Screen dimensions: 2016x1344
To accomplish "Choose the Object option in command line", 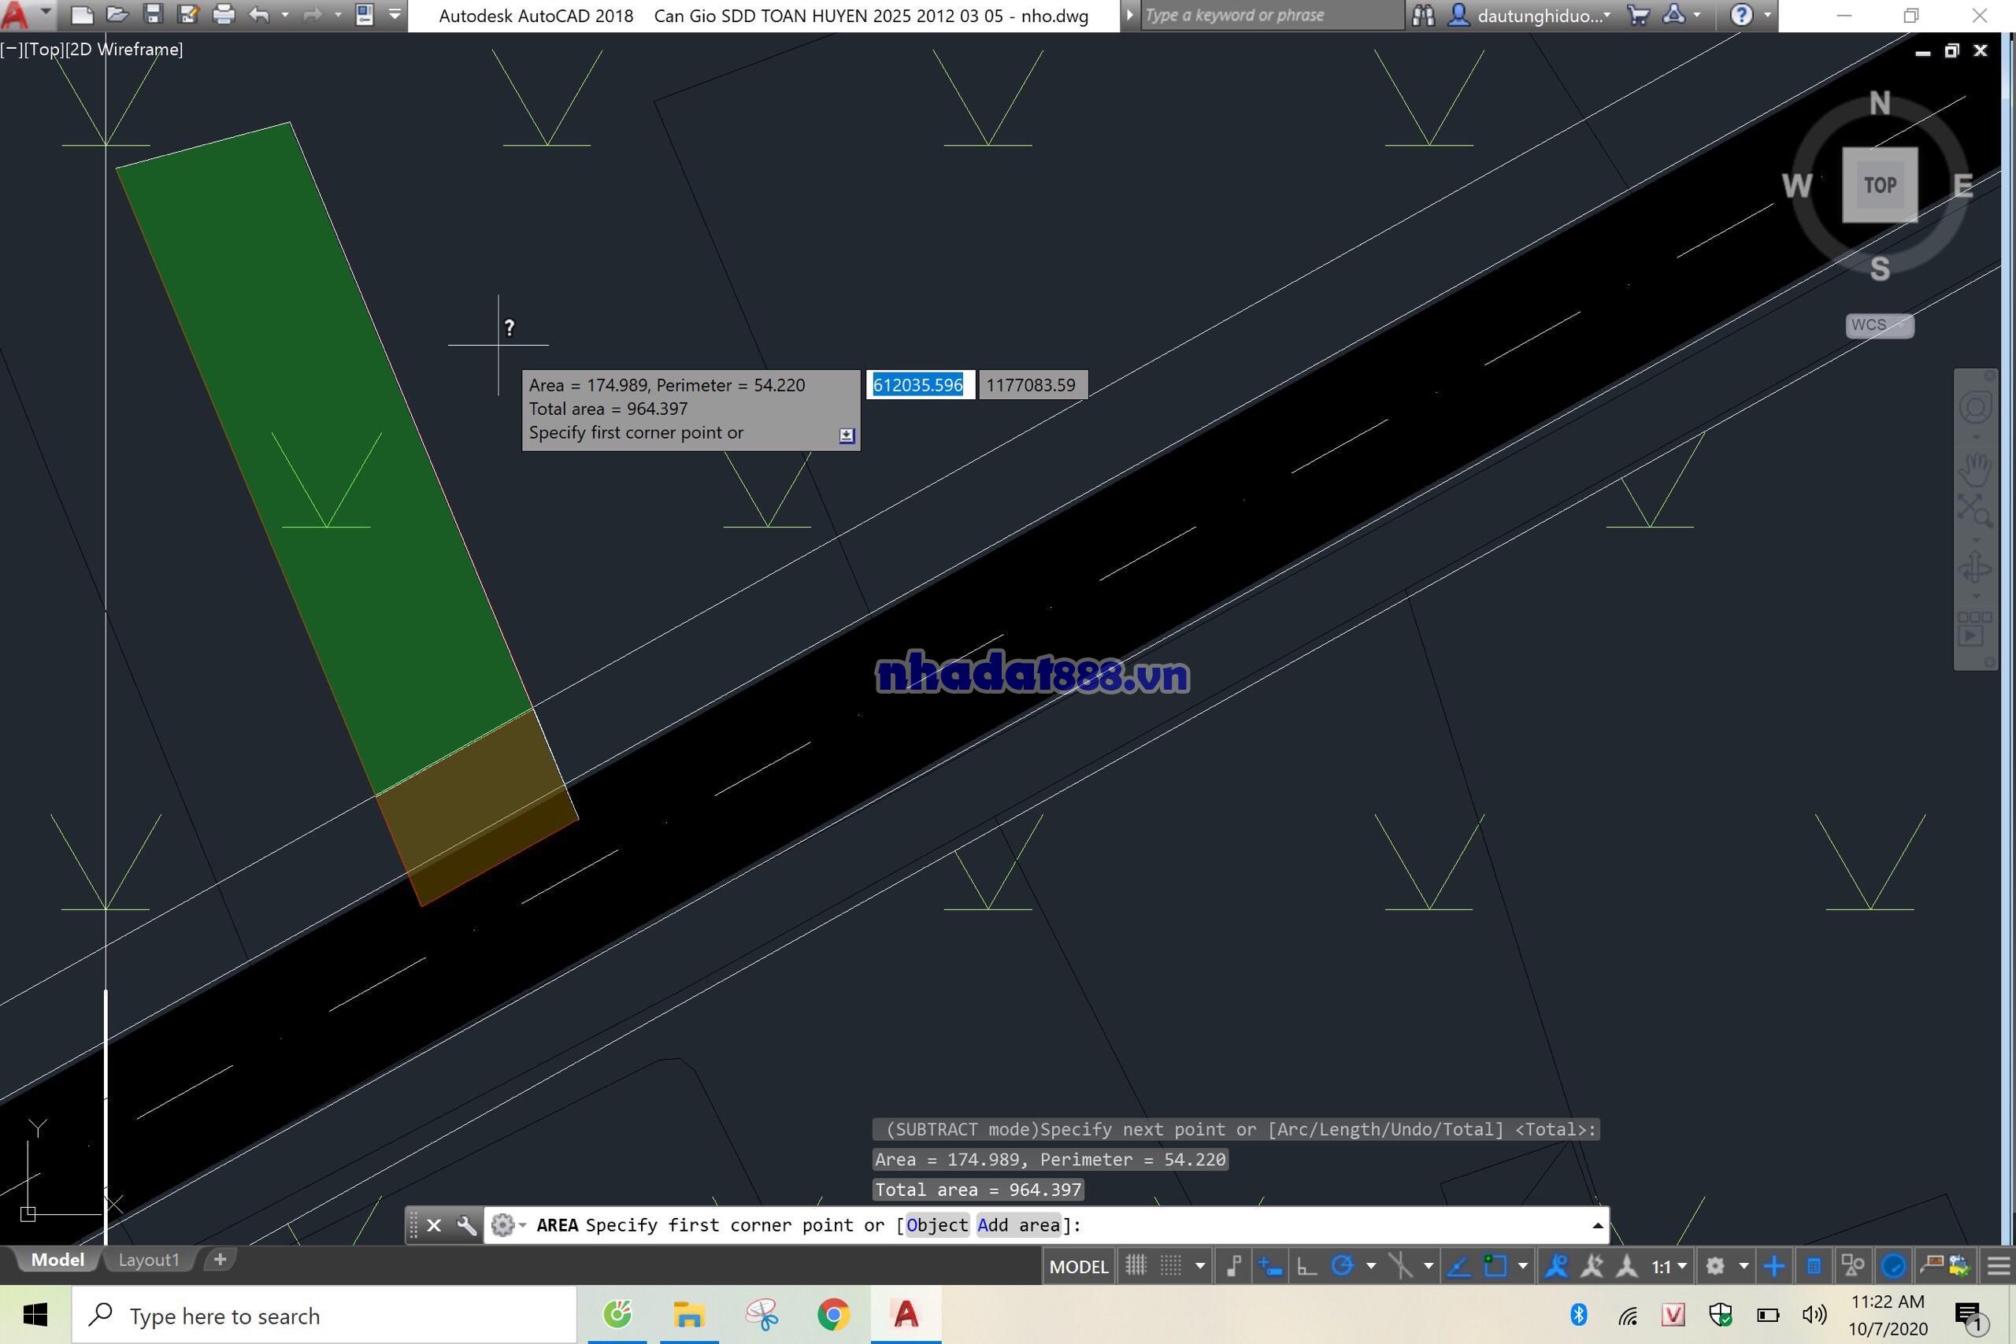I will tap(936, 1226).
